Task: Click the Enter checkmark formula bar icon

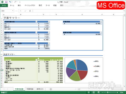Action: coord(25,11)
